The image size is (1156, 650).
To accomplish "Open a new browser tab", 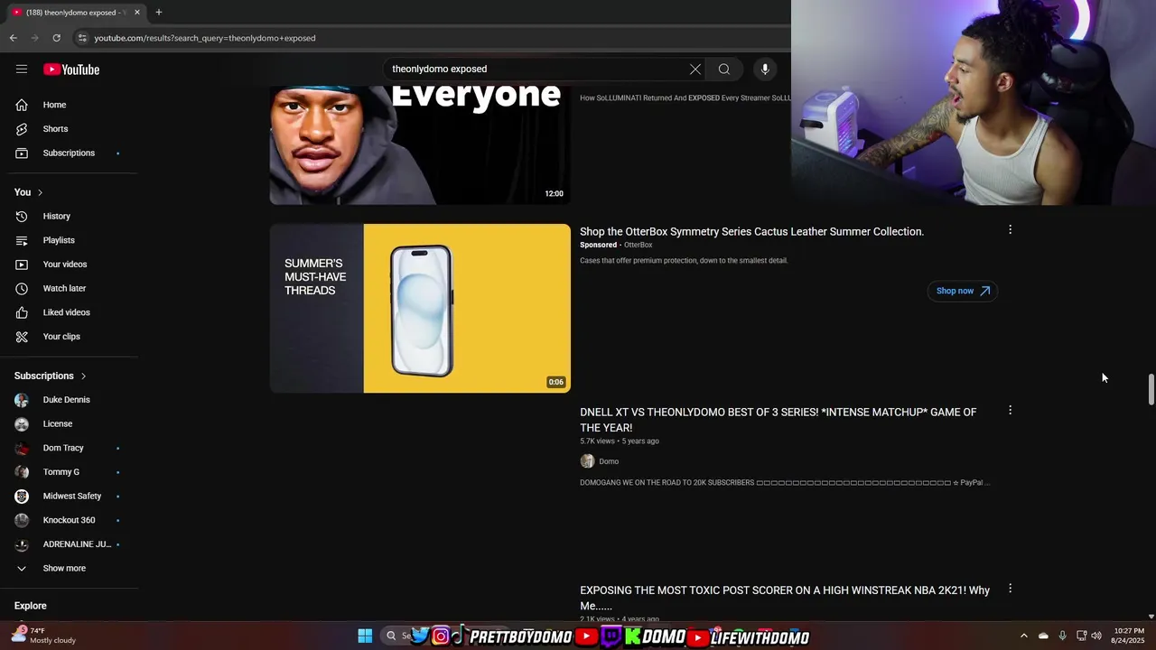I will click(159, 12).
